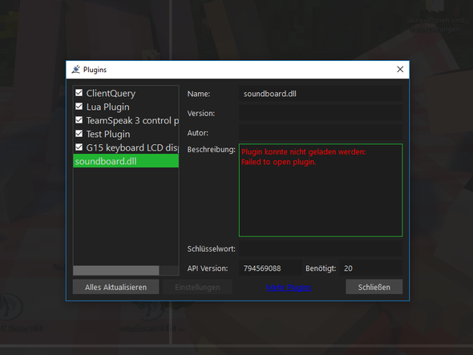Screen dimensions: 473x355
Task: Click the TeamSpeak icon in the title bar
Action: tap(75, 70)
